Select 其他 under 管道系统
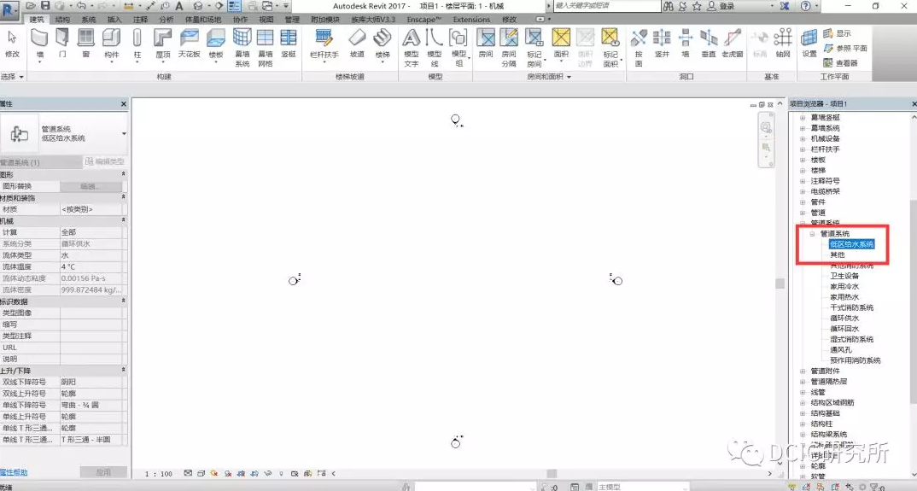The height and width of the screenshot is (491, 917). pyautogui.click(x=837, y=254)
